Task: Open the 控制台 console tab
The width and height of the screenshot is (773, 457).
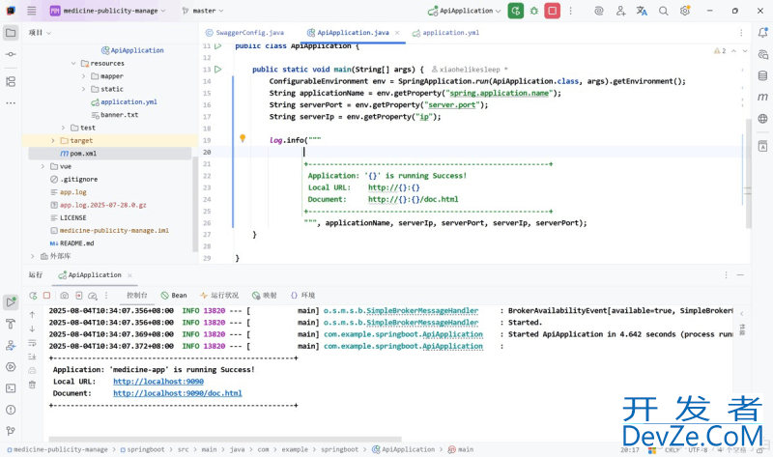Action: tap(136, 296)
